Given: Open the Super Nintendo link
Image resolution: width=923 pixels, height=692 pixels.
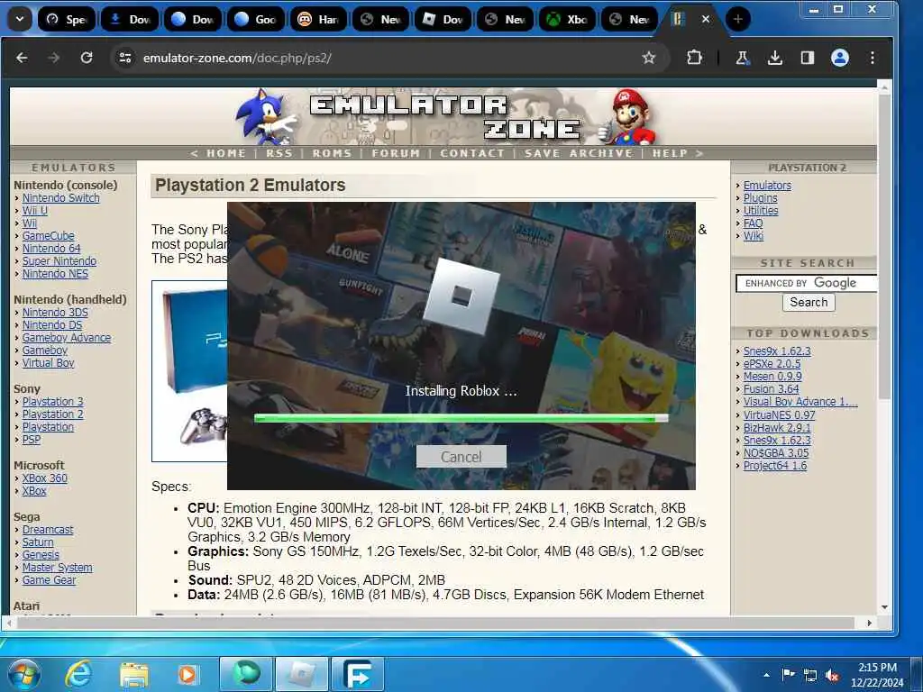Looking at the screenshot, I should point(59,260).
